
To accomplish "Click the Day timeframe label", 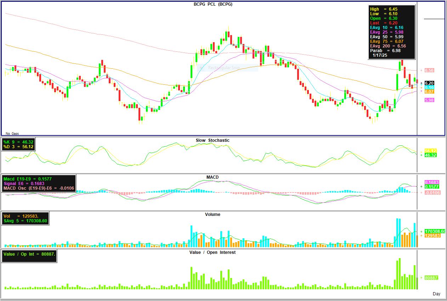I will point(436,294).
